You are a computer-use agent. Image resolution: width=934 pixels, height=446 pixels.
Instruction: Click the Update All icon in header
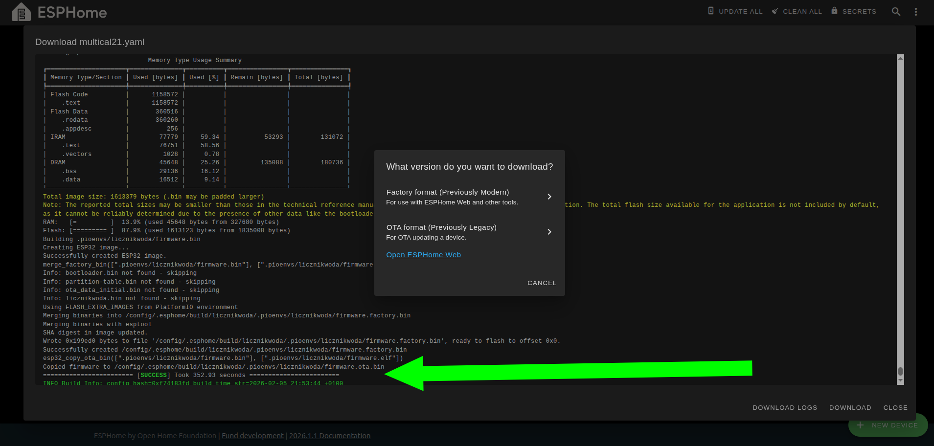point(711,11)
